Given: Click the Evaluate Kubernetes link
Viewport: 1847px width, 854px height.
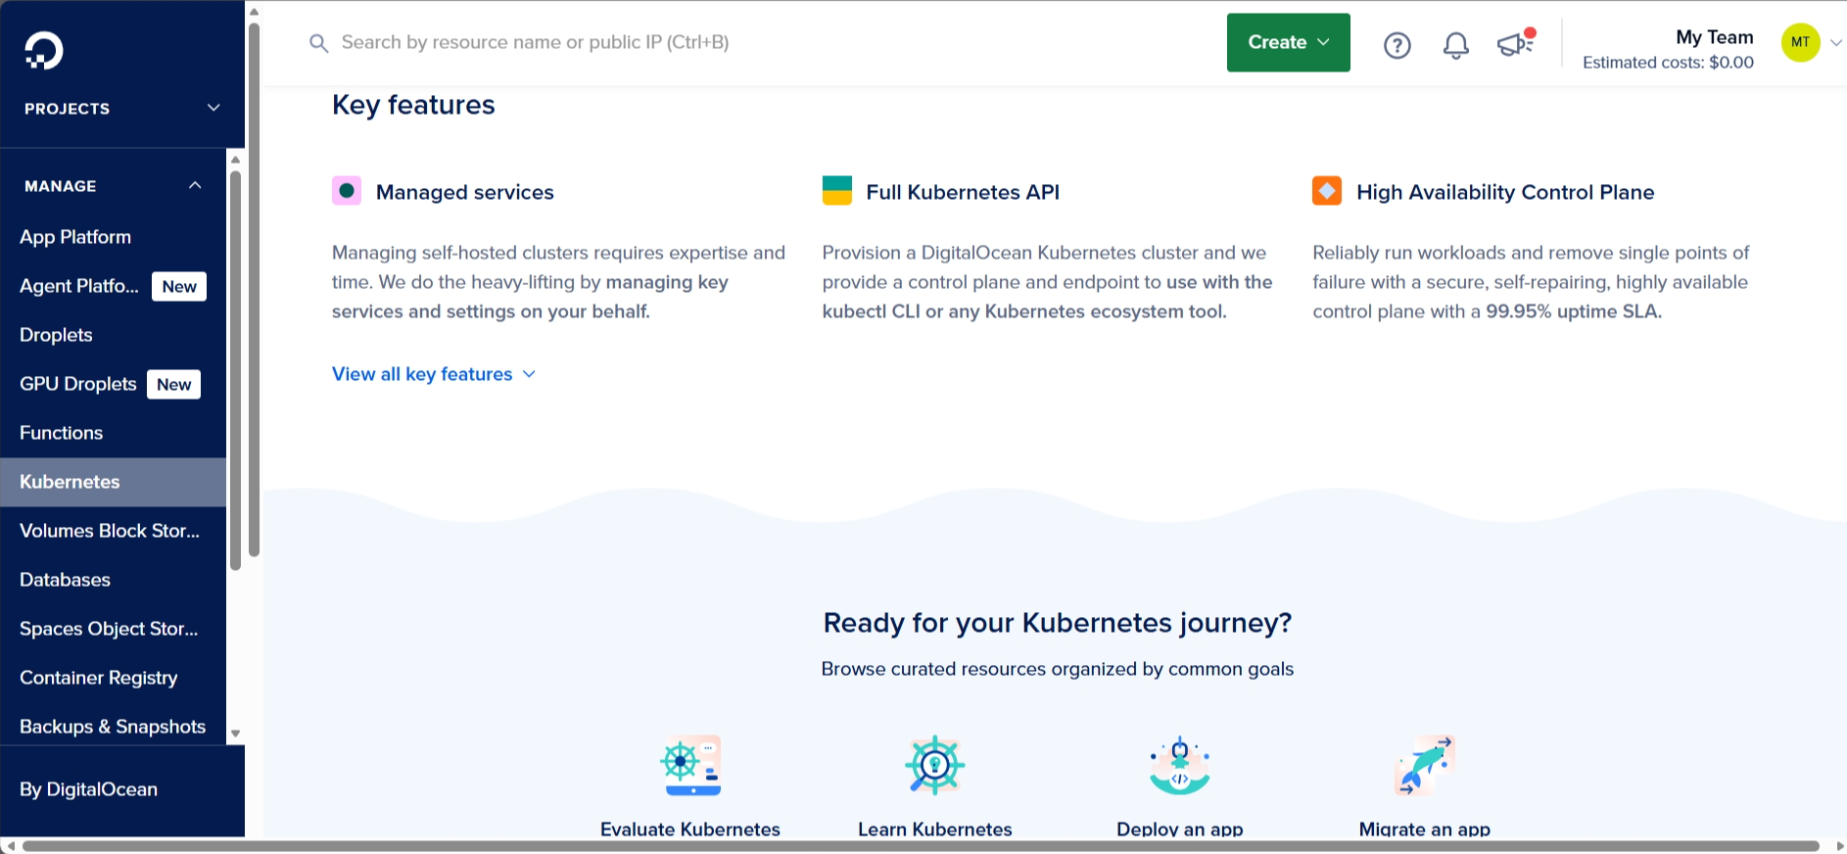Looking at the screenshot, I should click(x=690, y=829).
